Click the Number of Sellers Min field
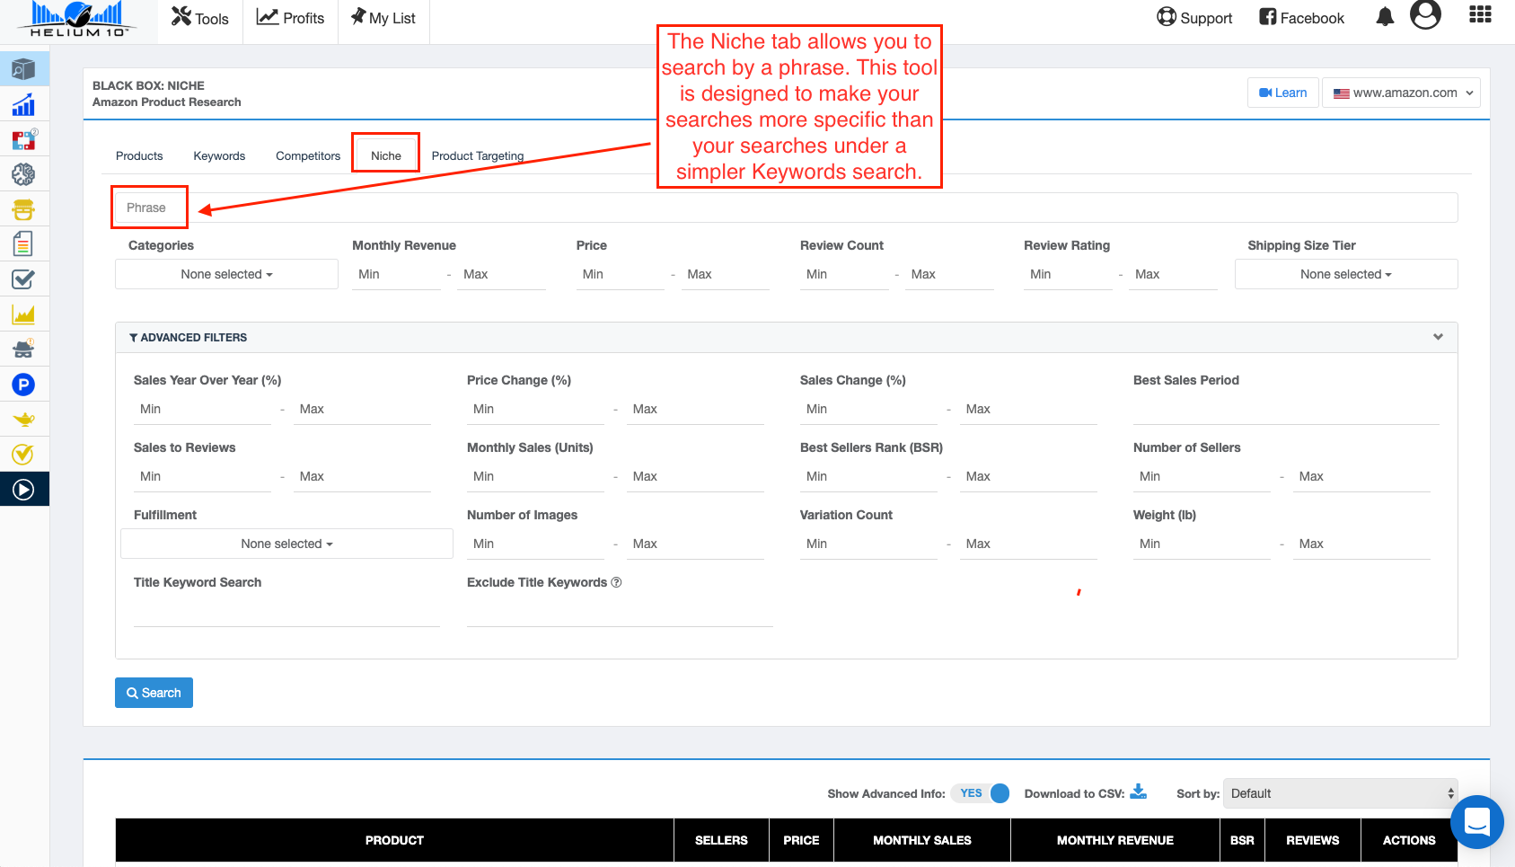Viewport: 1515px width, 867px height. 1202,476
